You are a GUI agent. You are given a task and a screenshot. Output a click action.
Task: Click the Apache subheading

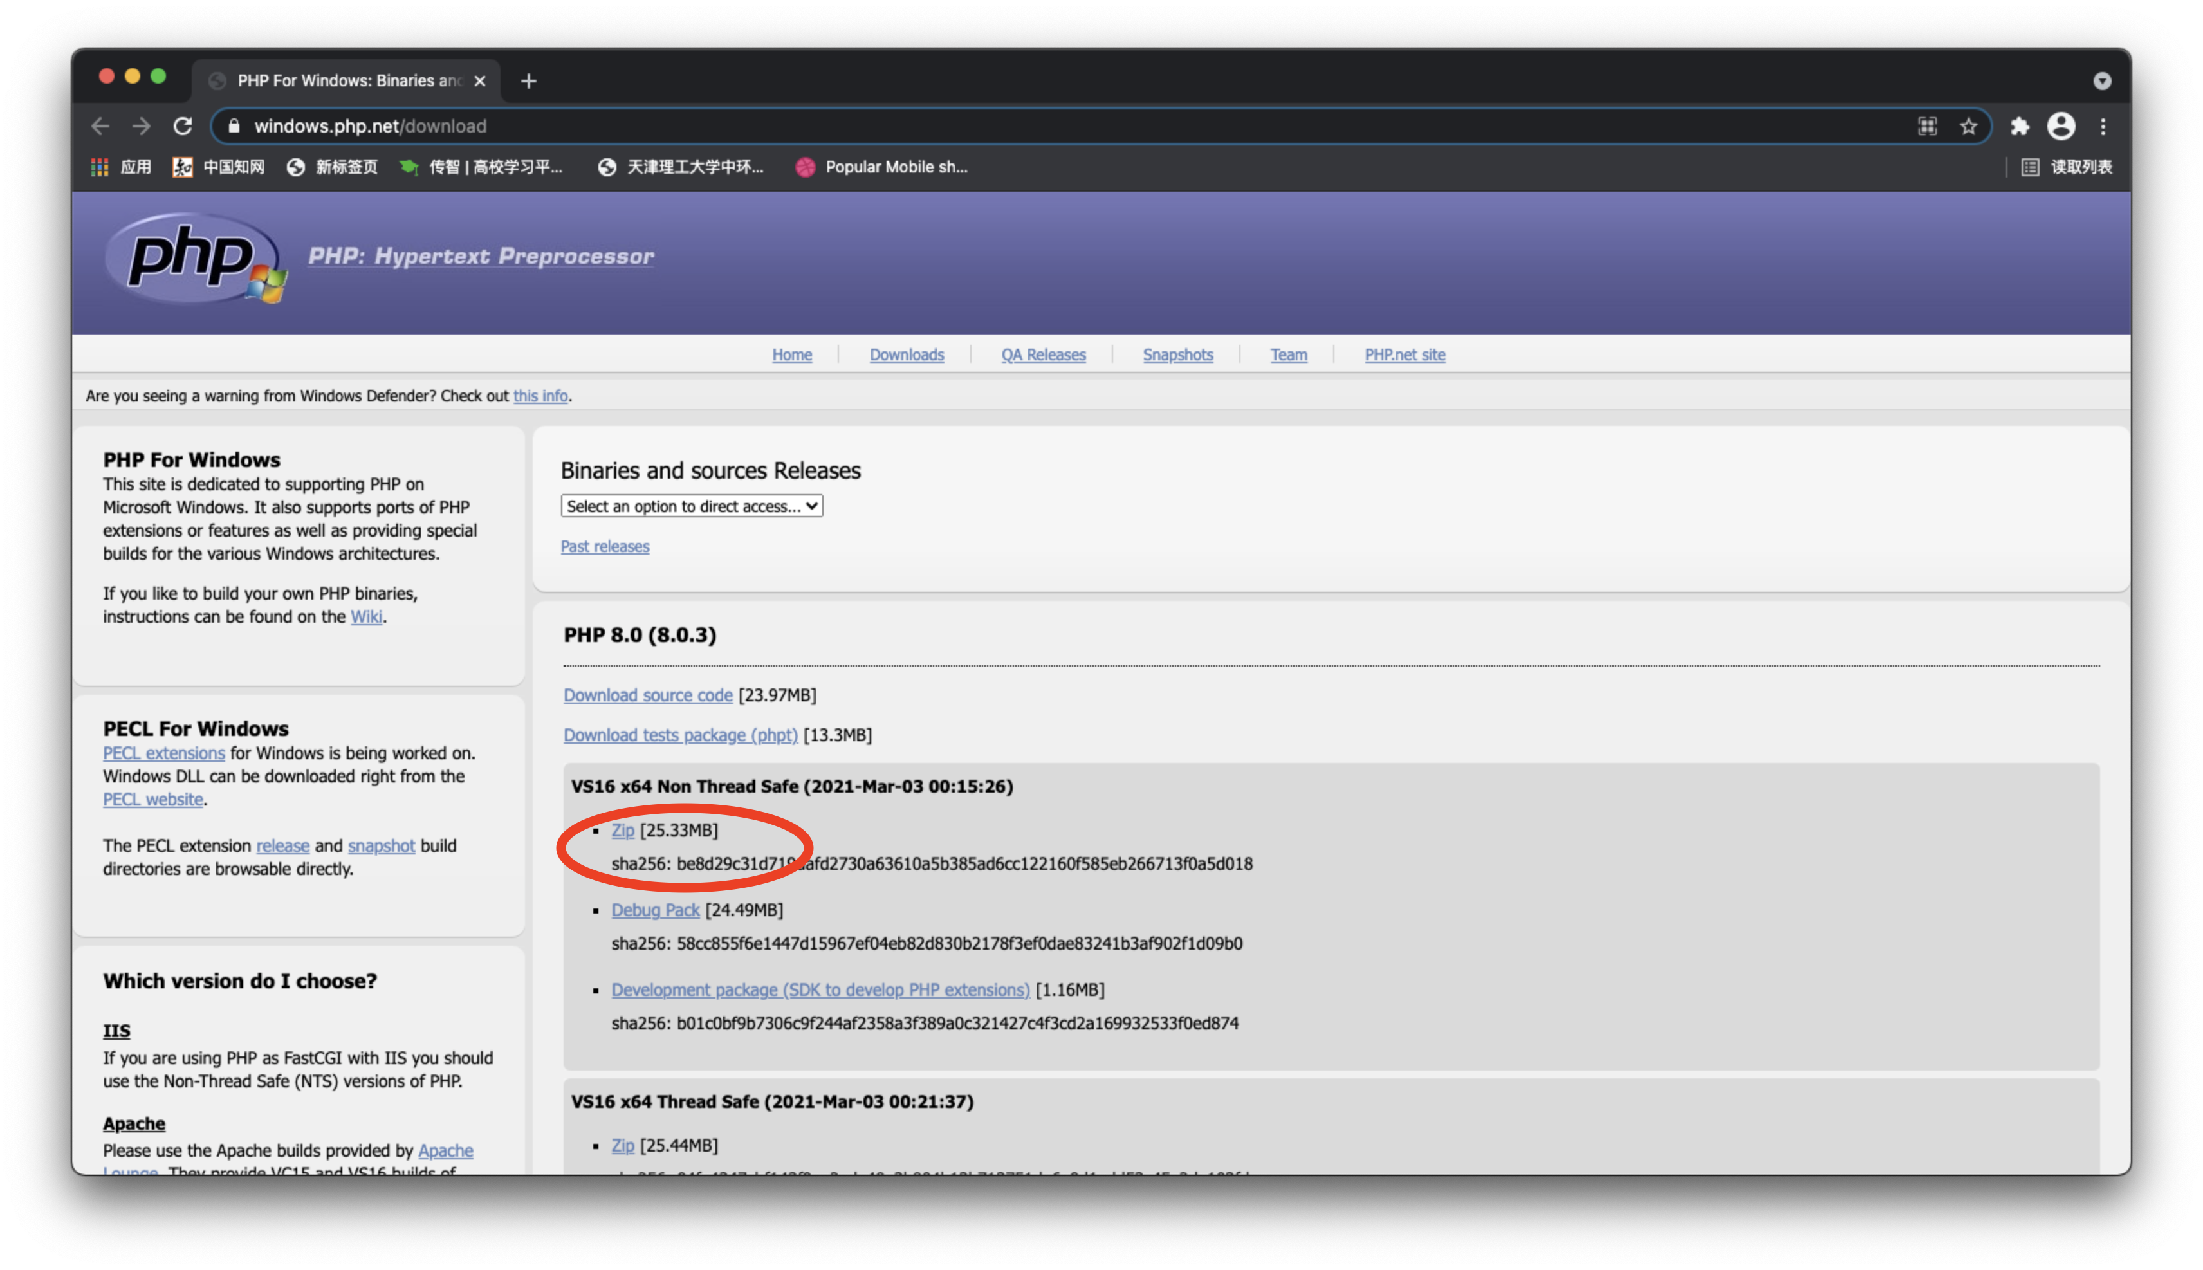[133, 1125]
